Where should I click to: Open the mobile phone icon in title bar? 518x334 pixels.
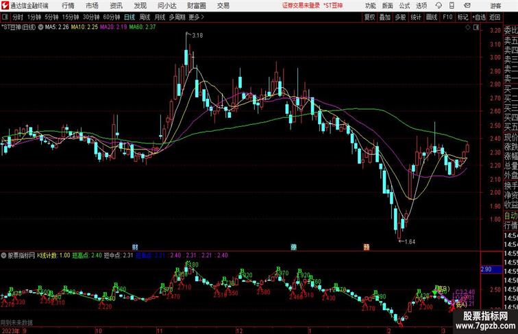[452, 5]
